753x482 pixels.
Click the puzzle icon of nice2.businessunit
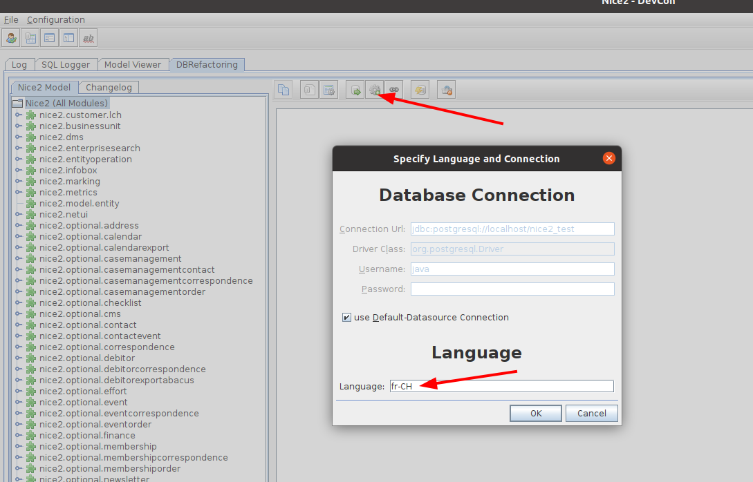pyautogui.click(x=31, y=126)
